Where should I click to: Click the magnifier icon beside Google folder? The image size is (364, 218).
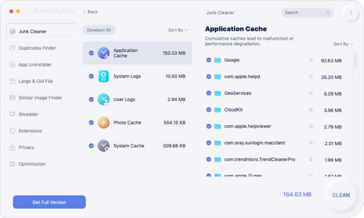pos(311,60)
